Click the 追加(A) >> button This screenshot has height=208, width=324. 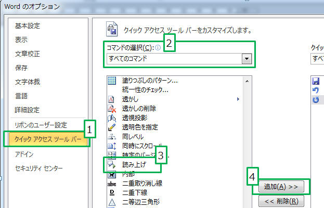281,187
